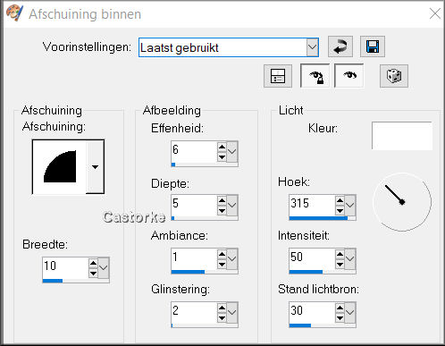Click the show/hide previews panel icon
Image resolution: width=445 pixels, height=346 pixels.
[278, 76]
